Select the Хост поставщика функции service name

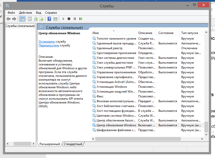click(x=116, y=111)
